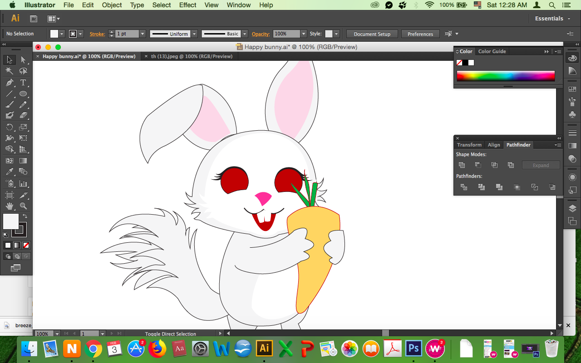Select the Shape Builder tool
The width and height of the screenshot is (581, 363).
coord(10,149)
